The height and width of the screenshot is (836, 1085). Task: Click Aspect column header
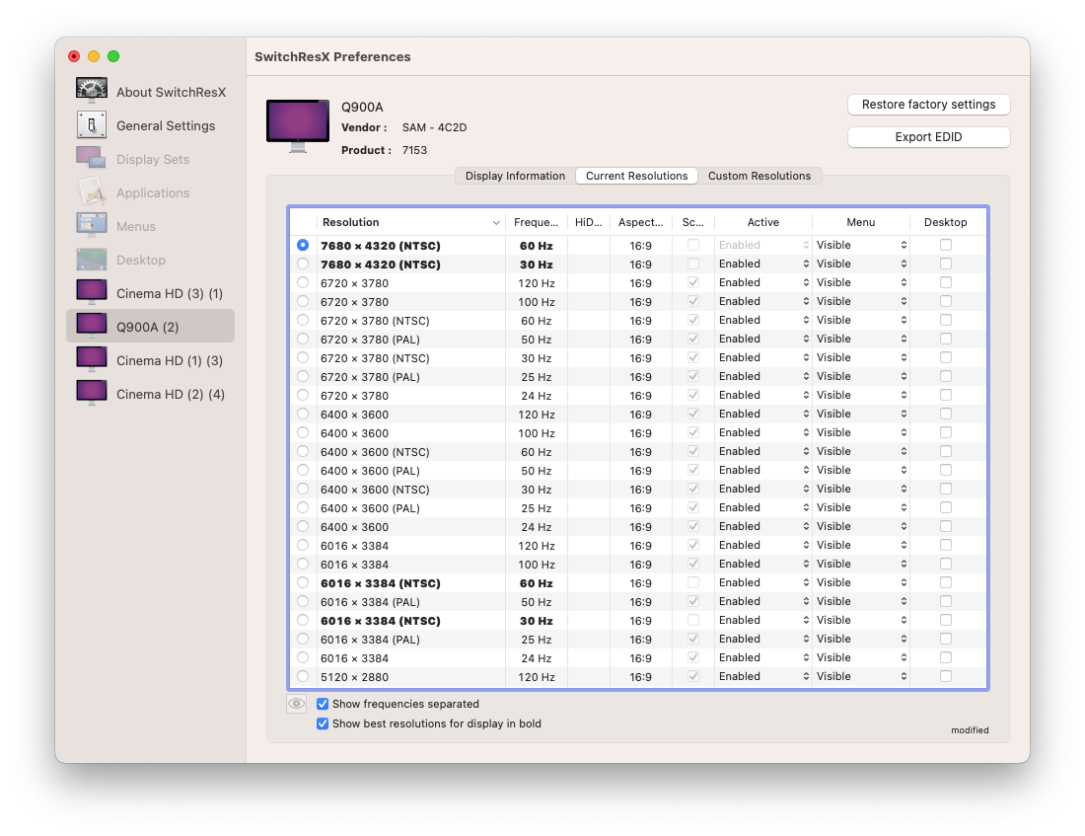pos(641,222)
